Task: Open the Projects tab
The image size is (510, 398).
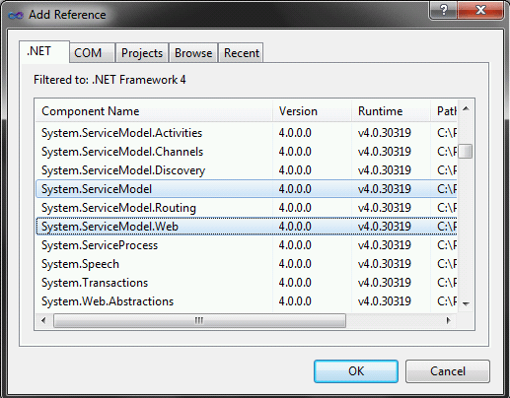Action: pyautogui.click(x=142, y=53)
